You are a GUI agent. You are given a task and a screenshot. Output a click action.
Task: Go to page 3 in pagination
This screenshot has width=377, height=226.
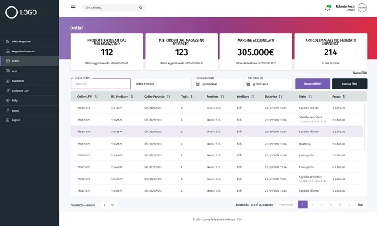[x=321, y=205]
